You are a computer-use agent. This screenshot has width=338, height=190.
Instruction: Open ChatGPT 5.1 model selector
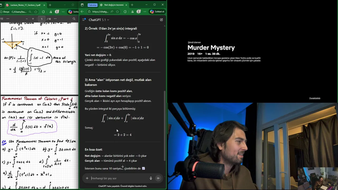pyautogui.click(x=99, y=20)
